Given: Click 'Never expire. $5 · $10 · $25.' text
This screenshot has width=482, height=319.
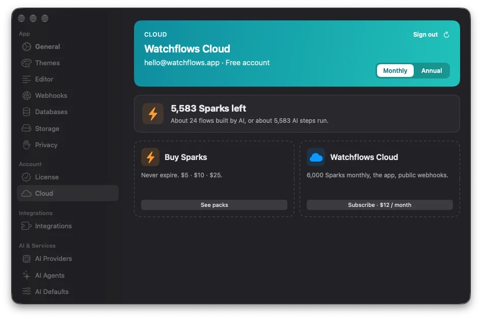Looking at the screenshot, I should 182,175.
